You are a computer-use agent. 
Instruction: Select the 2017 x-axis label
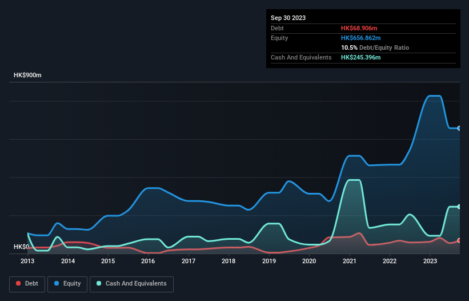(x=189, y=261)
